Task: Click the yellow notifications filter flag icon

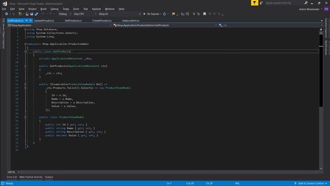Action: click(254, 3)
